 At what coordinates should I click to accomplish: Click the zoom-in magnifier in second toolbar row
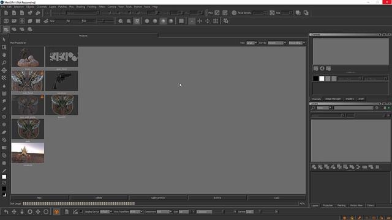[121, 21]
